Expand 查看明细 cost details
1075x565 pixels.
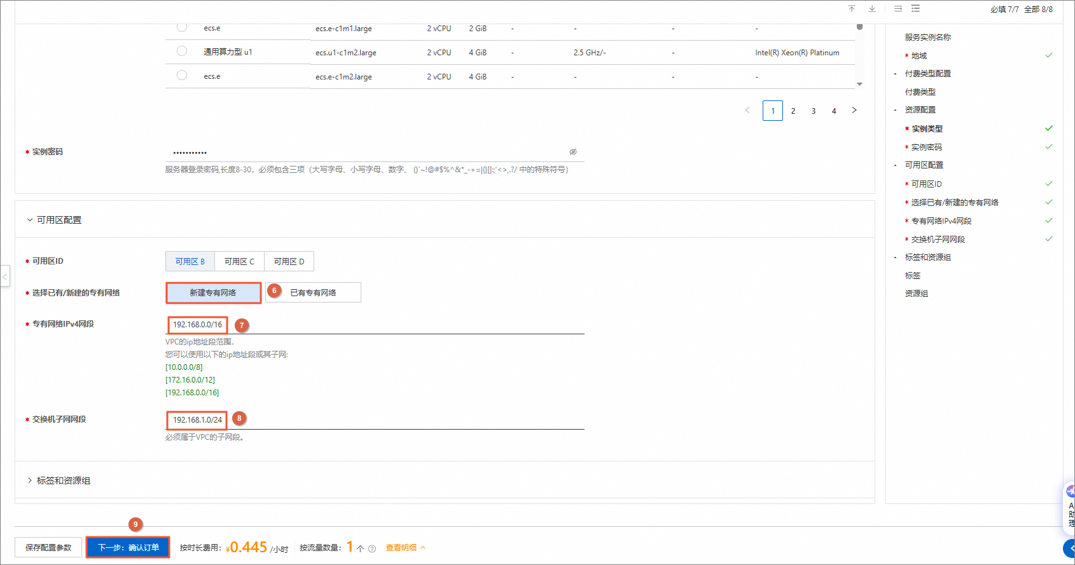coord(406,548)
